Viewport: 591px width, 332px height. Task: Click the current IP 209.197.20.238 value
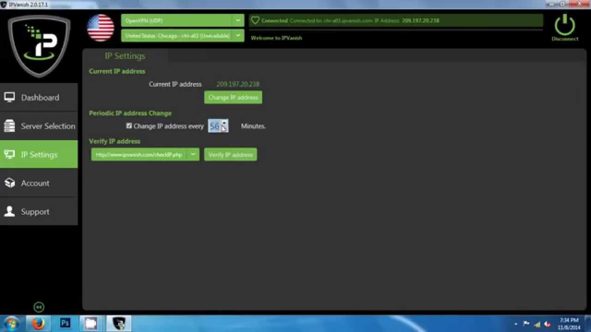click(238, 84)
